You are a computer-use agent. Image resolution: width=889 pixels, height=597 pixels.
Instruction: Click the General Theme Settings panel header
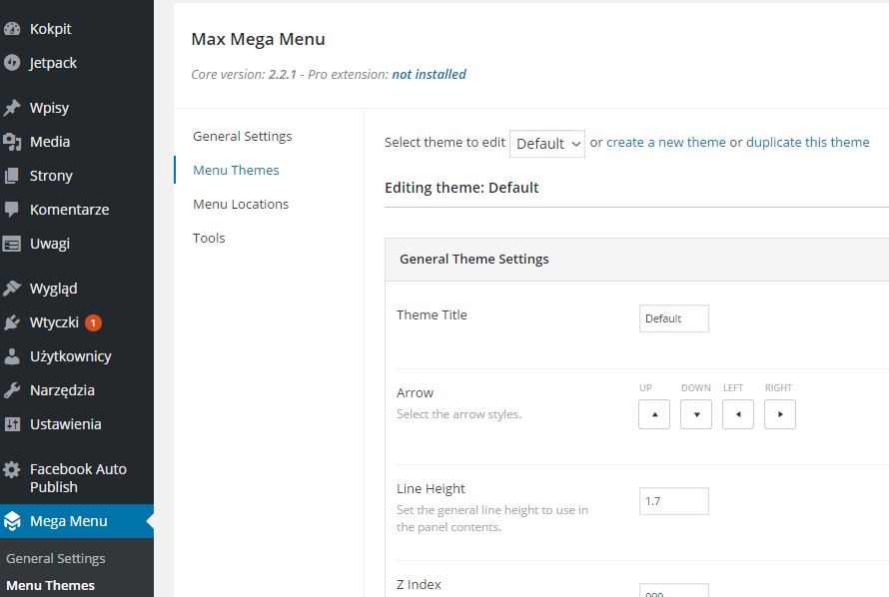636,260
